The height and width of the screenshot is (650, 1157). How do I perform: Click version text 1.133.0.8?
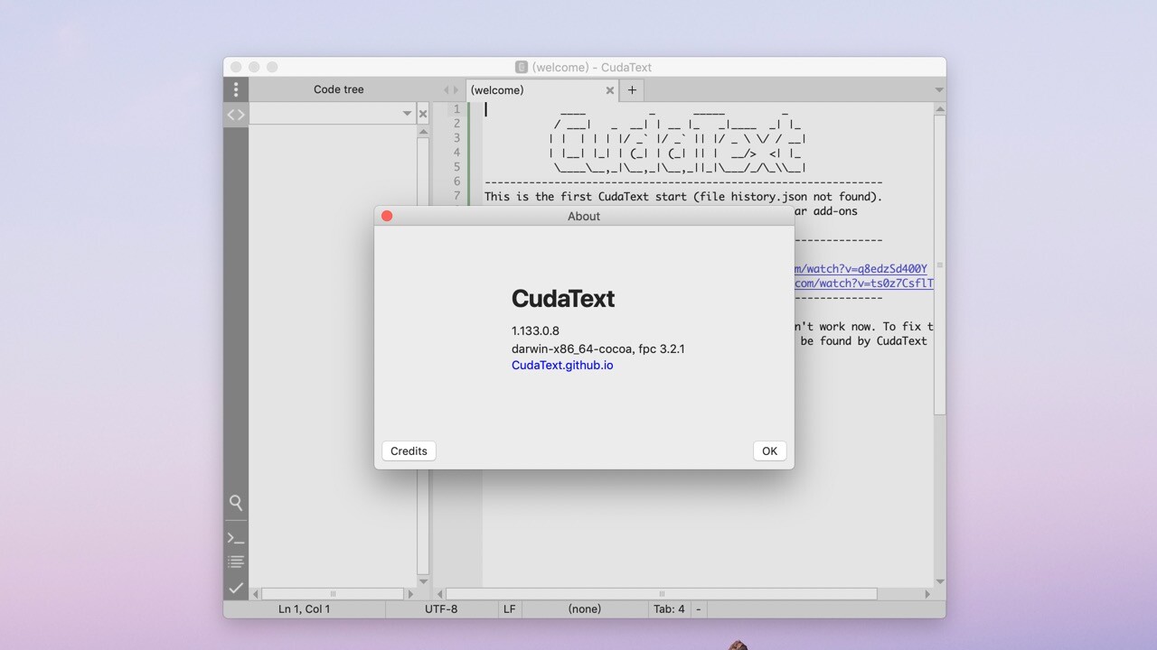535,331
